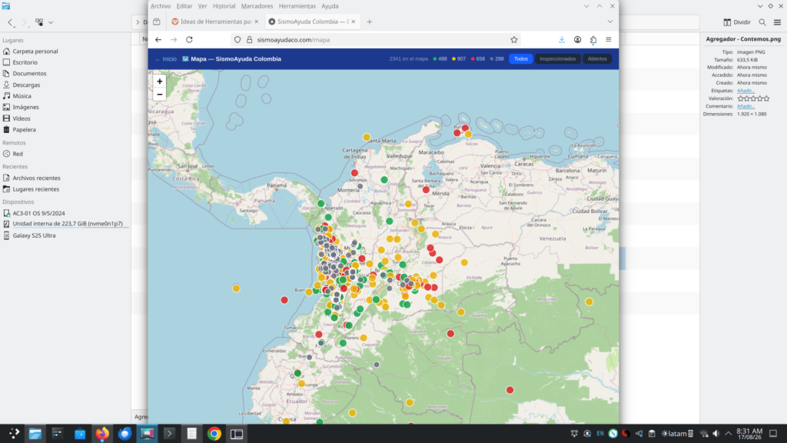
Task: Zoom in on the map
Action: click(x=160, y=82)
